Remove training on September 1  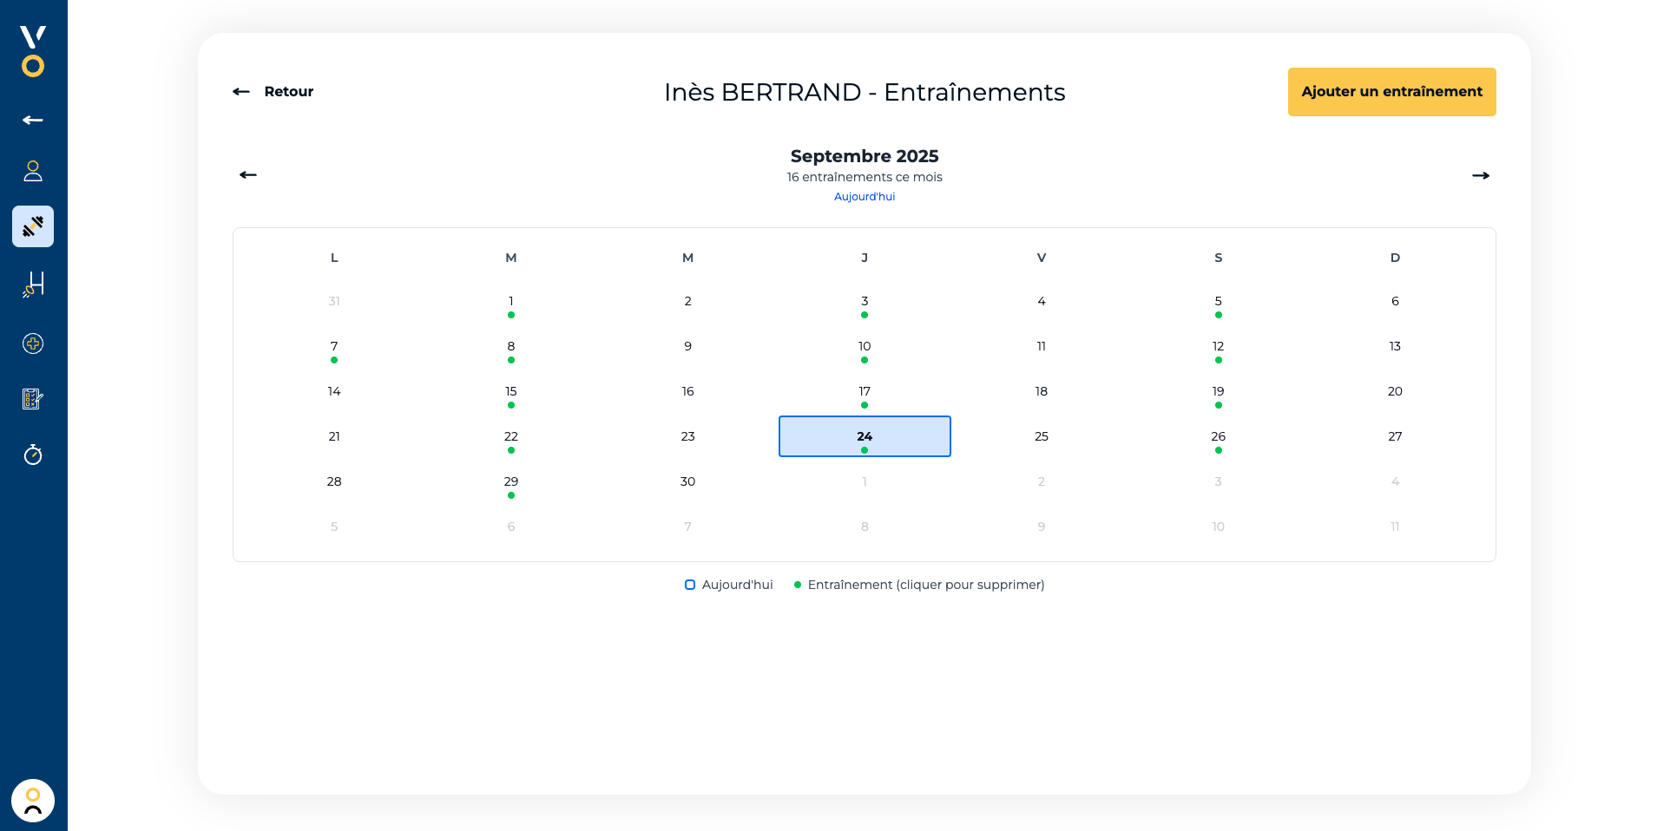pyautogui.click(x=511, y=305)
